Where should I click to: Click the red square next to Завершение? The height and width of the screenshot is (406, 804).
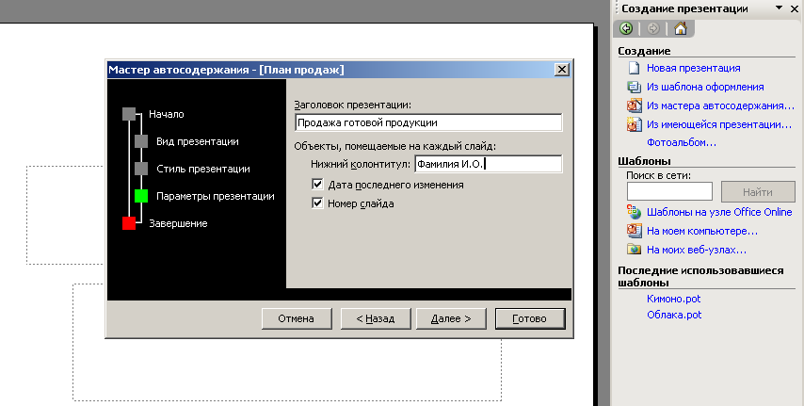129,222
